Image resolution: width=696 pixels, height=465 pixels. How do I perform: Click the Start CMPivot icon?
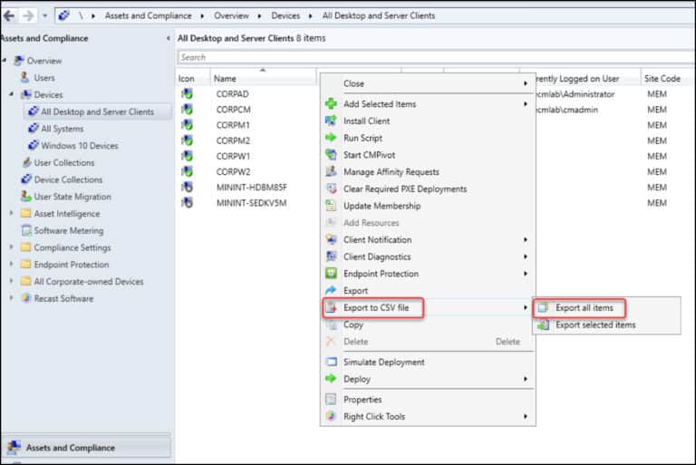(331, 155)
